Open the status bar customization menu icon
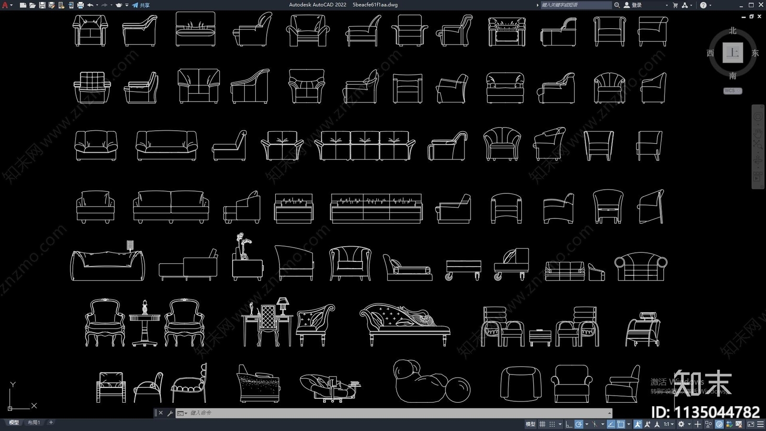The image size is (766, 431). [x=760, y=424]
